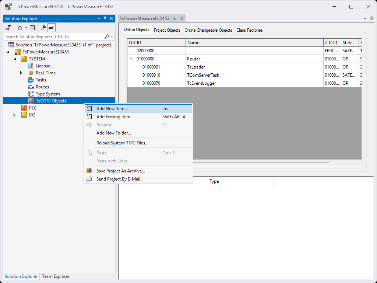Viewport: 377px width, 283px height.
Task: Toggle pin on the TcPowerMeasureEL3453 document tab
Action: [x=175, y=18]
